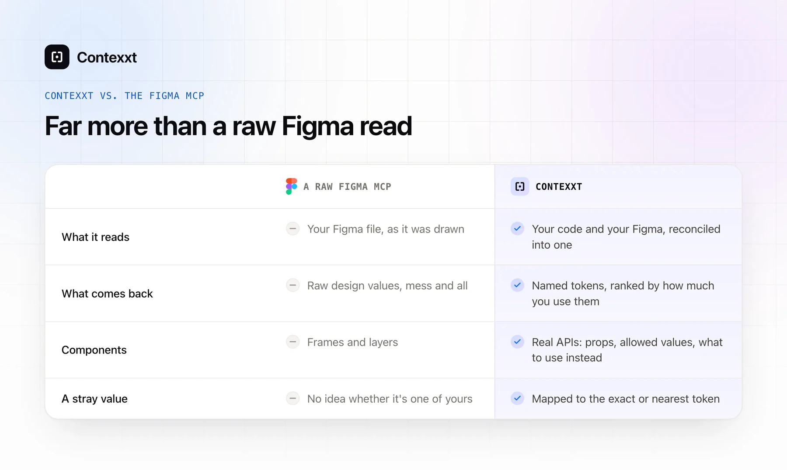Select the 'What comes back' row label

tap(107, 294)
